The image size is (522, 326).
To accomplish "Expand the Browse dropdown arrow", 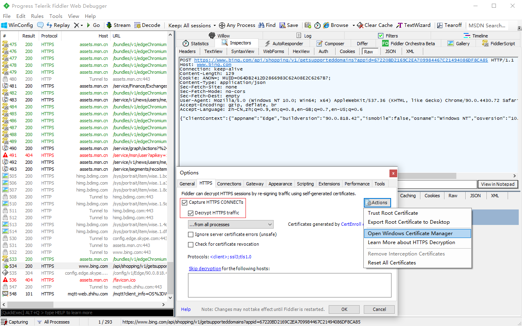I will (x=354, y=25).
